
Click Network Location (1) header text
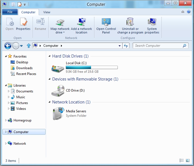(x=71, y=102)
